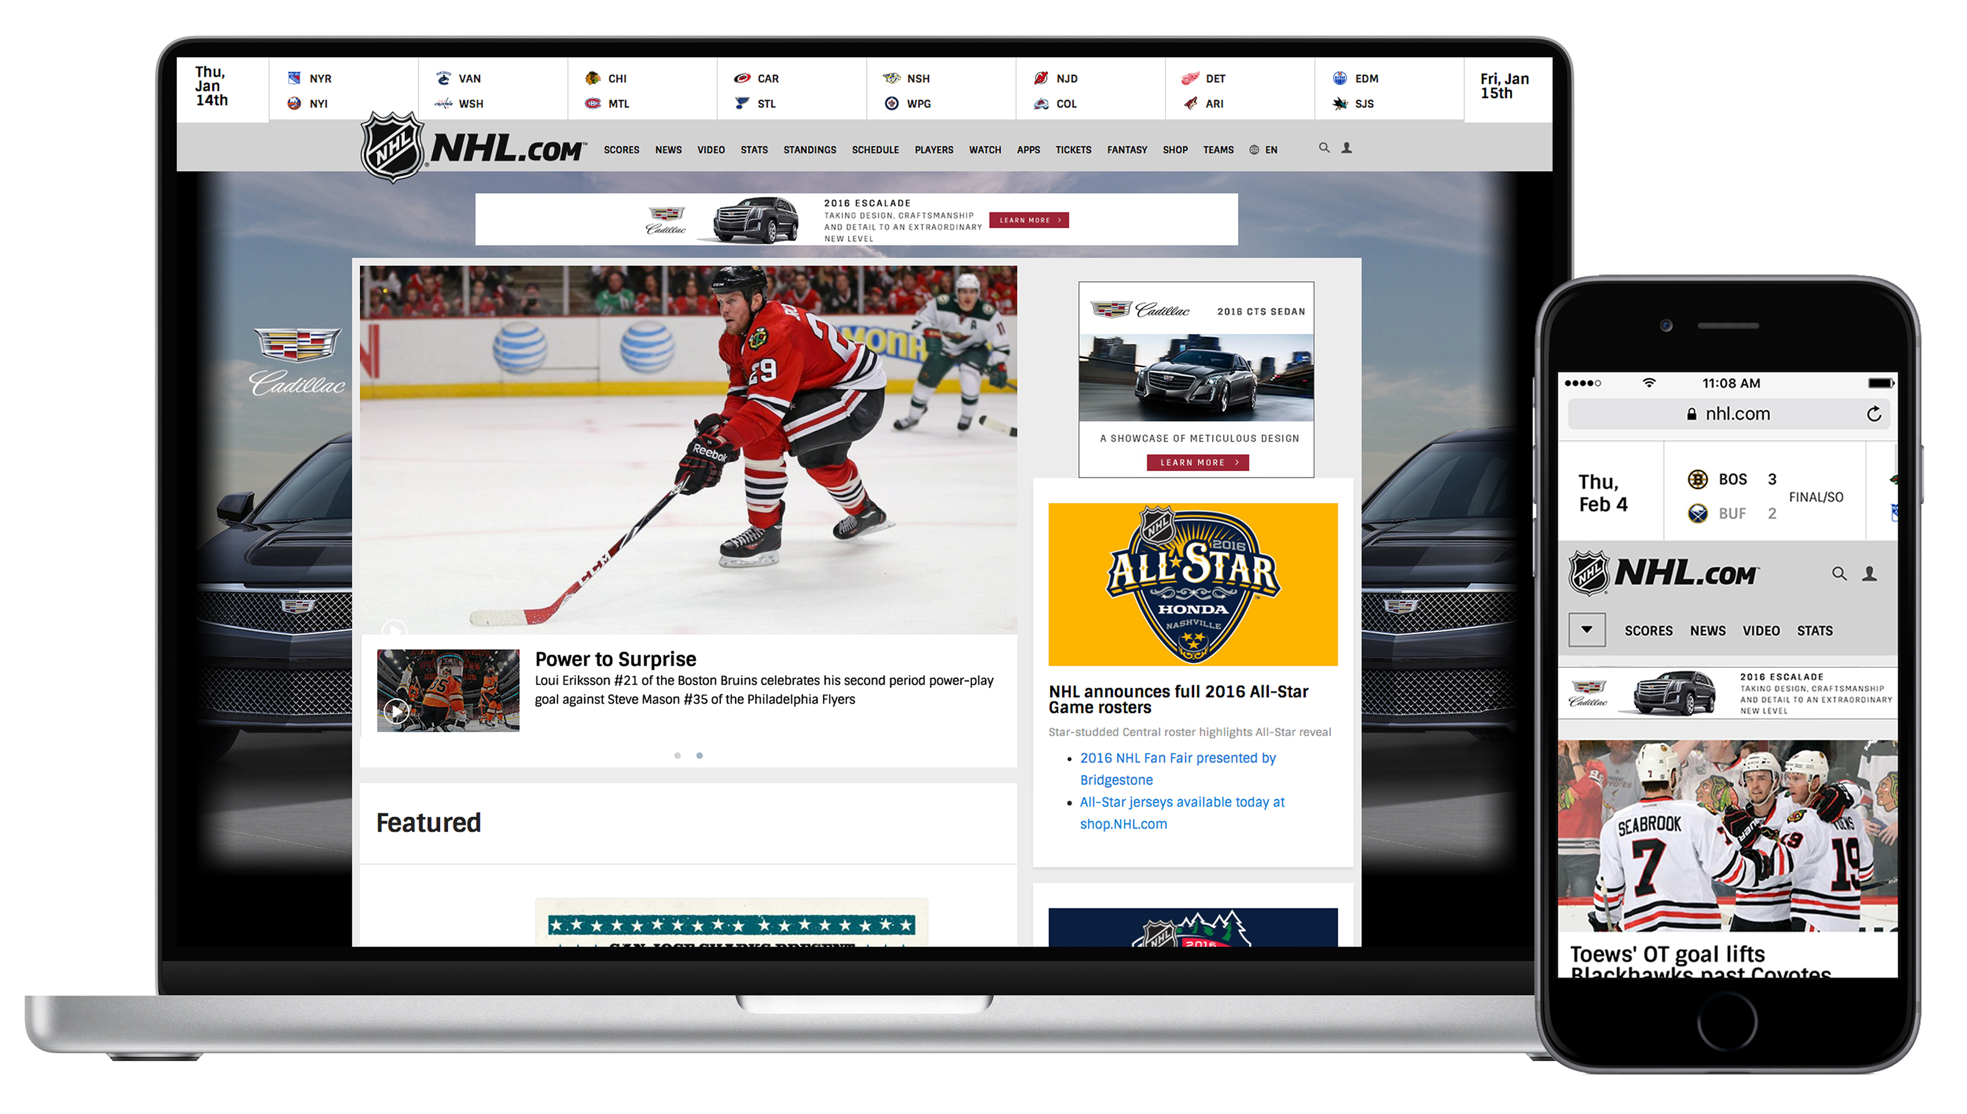Open the STANDINGS menu item
This screenshot has height=1114, width=1967.
809,150
